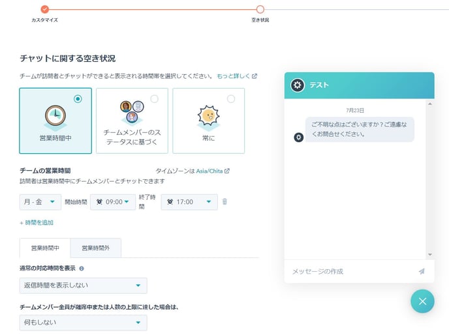449x335 pixels.
Task: Click the 空き状況 step circle
Action: (x=260, y=9)
